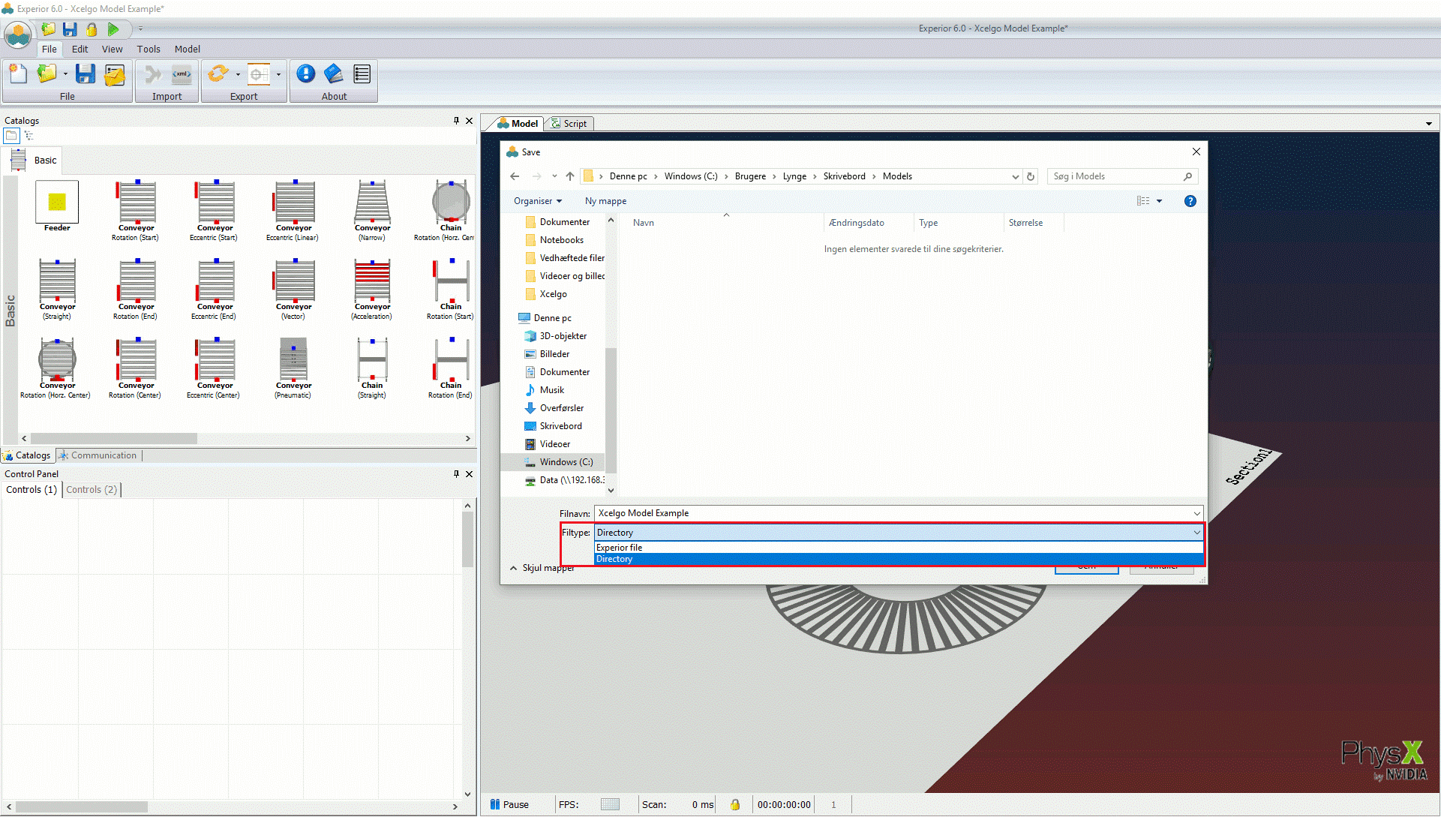Select Conveyor (Vector) catalog item
Image resolution: width=1441 pixels, height=817 pixels.
pyautogui.click(x=293, y=290)
